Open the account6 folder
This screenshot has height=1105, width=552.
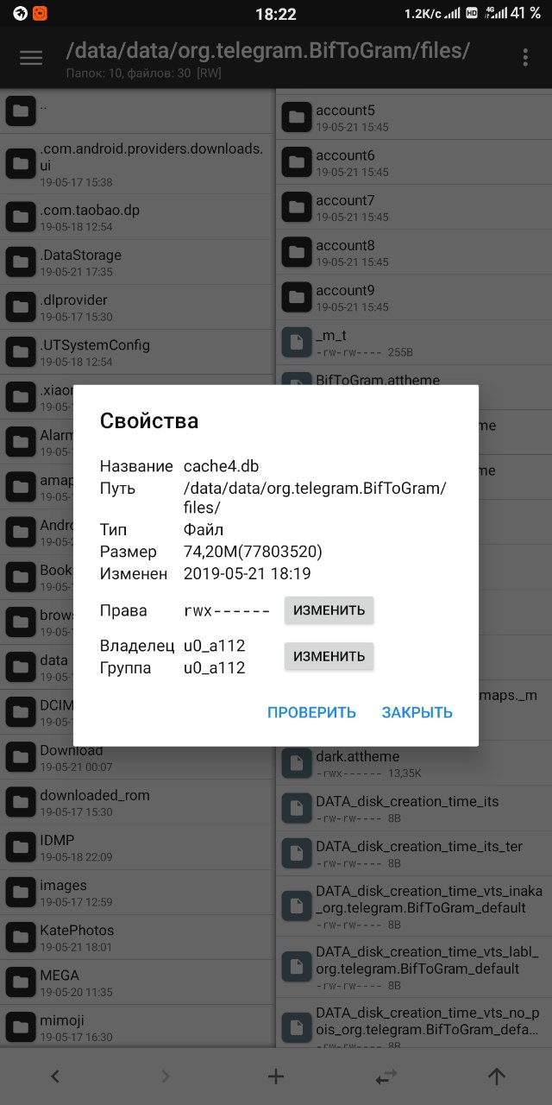click(x=414, y=162)
